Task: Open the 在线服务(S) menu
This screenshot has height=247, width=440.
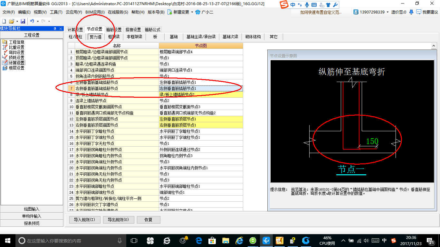Action: [118, 12]
